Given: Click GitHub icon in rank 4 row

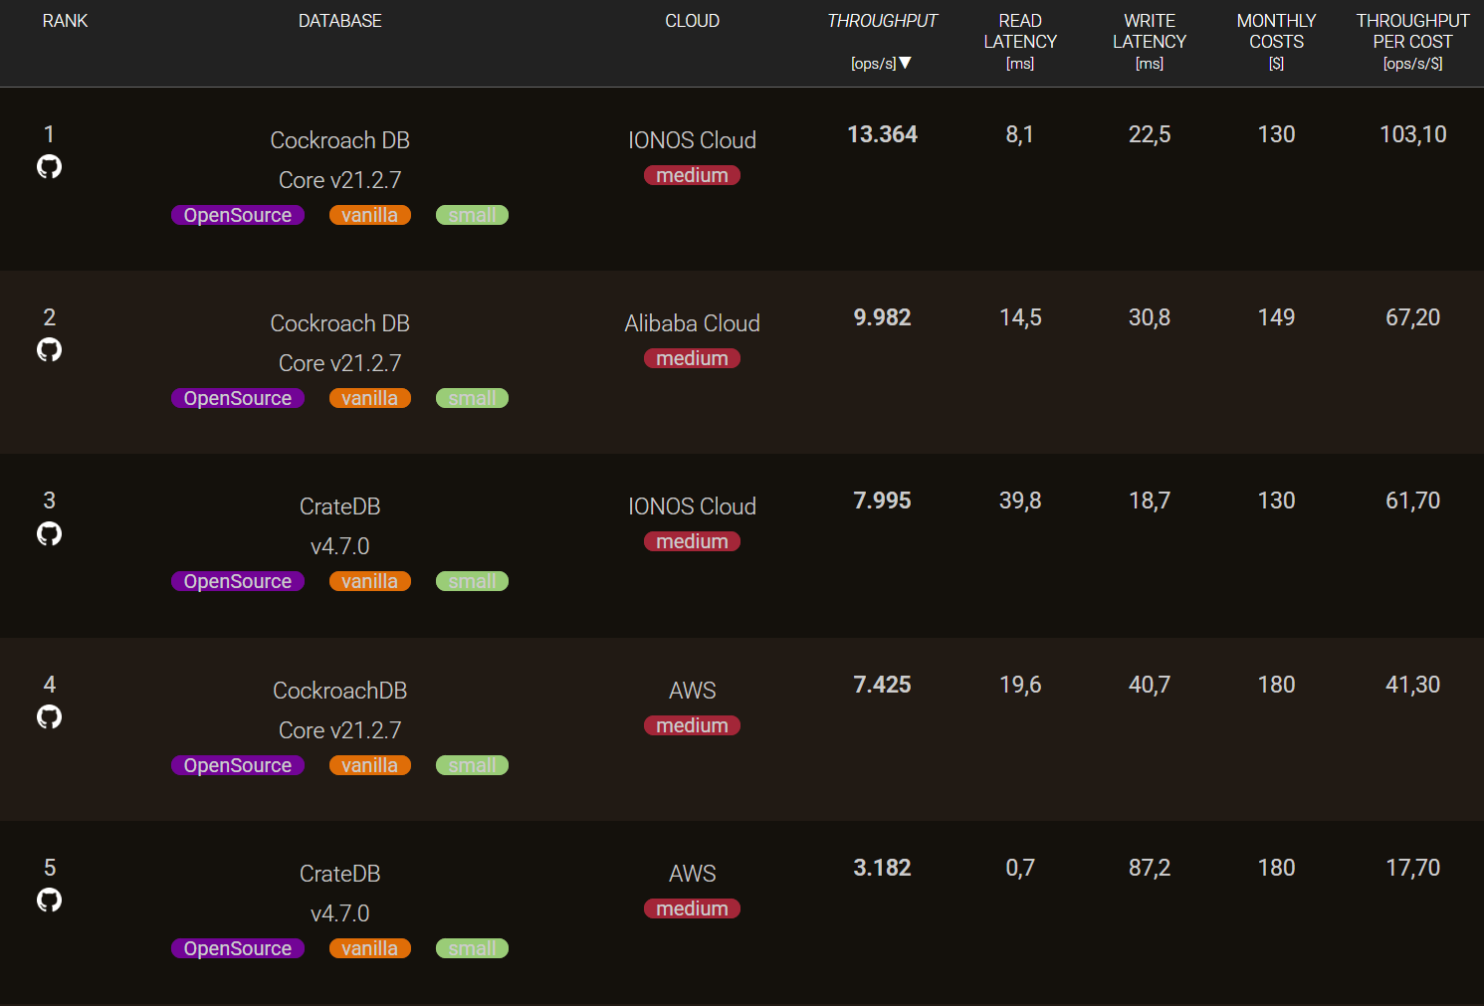Looking at the screenshot, I should 49,716.
